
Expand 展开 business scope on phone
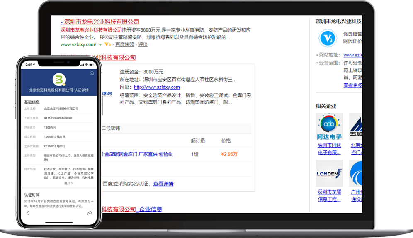pos(68,183)
